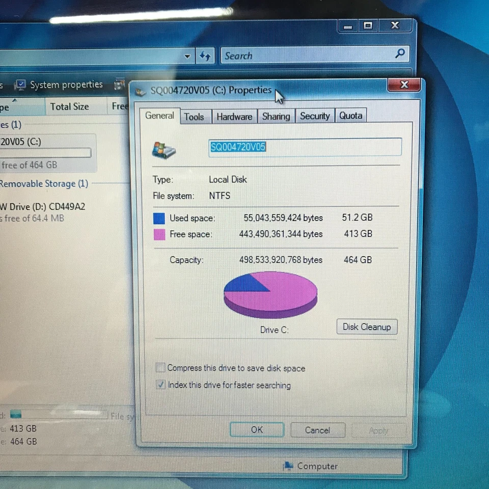Switch to the Tools tab
Viewport: 489px width, 489px height.
(x=195, y=117)
